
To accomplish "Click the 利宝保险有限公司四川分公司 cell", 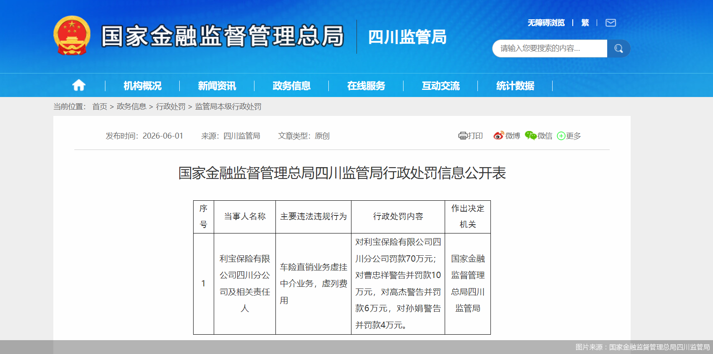I will [245, 284].
